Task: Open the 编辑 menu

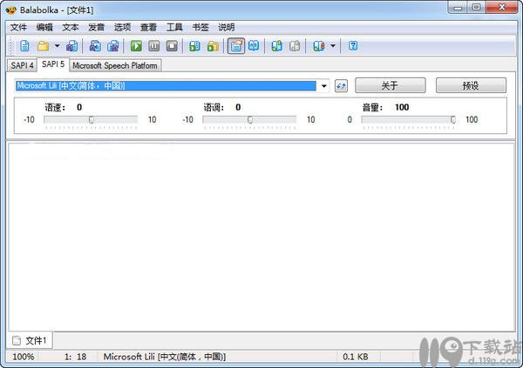Action: 44,27
